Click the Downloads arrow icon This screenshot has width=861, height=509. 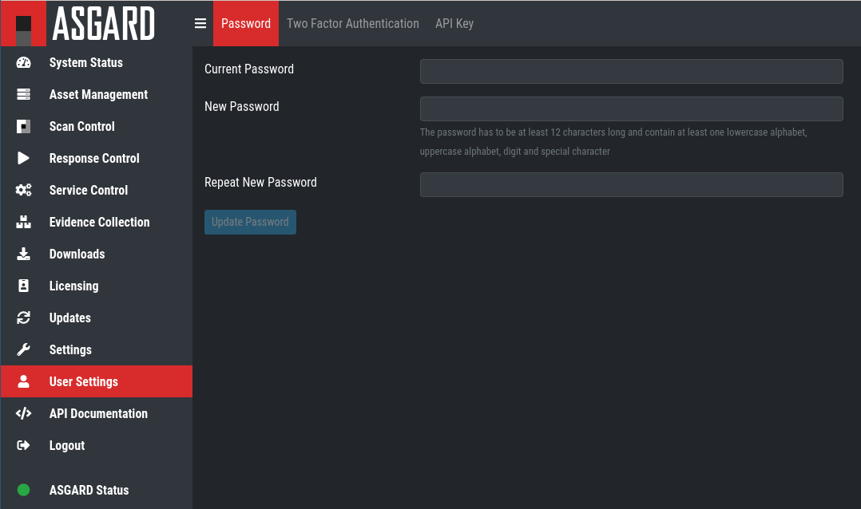point(24,254)
